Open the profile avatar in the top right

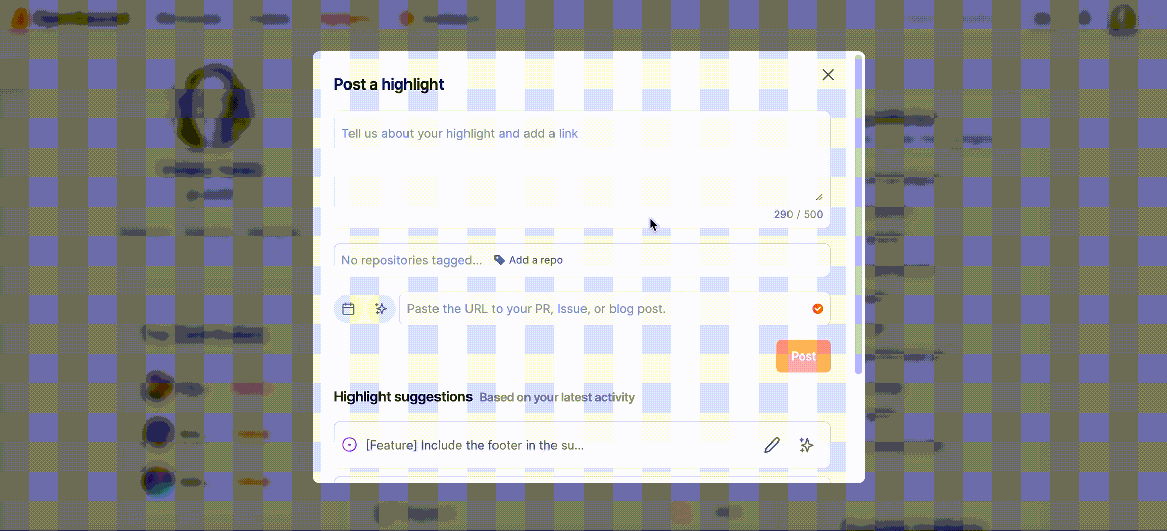click(x=1121, y=19)
